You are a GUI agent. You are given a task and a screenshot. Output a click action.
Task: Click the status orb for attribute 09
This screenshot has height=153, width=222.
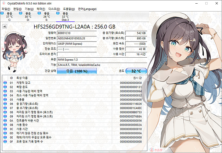(5, 116)
